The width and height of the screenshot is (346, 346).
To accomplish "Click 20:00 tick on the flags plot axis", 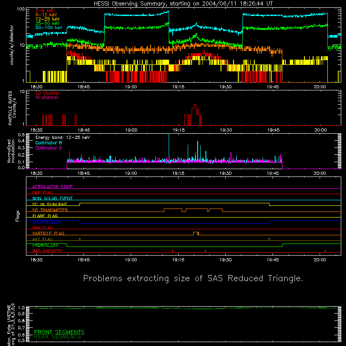I will 320,260.
